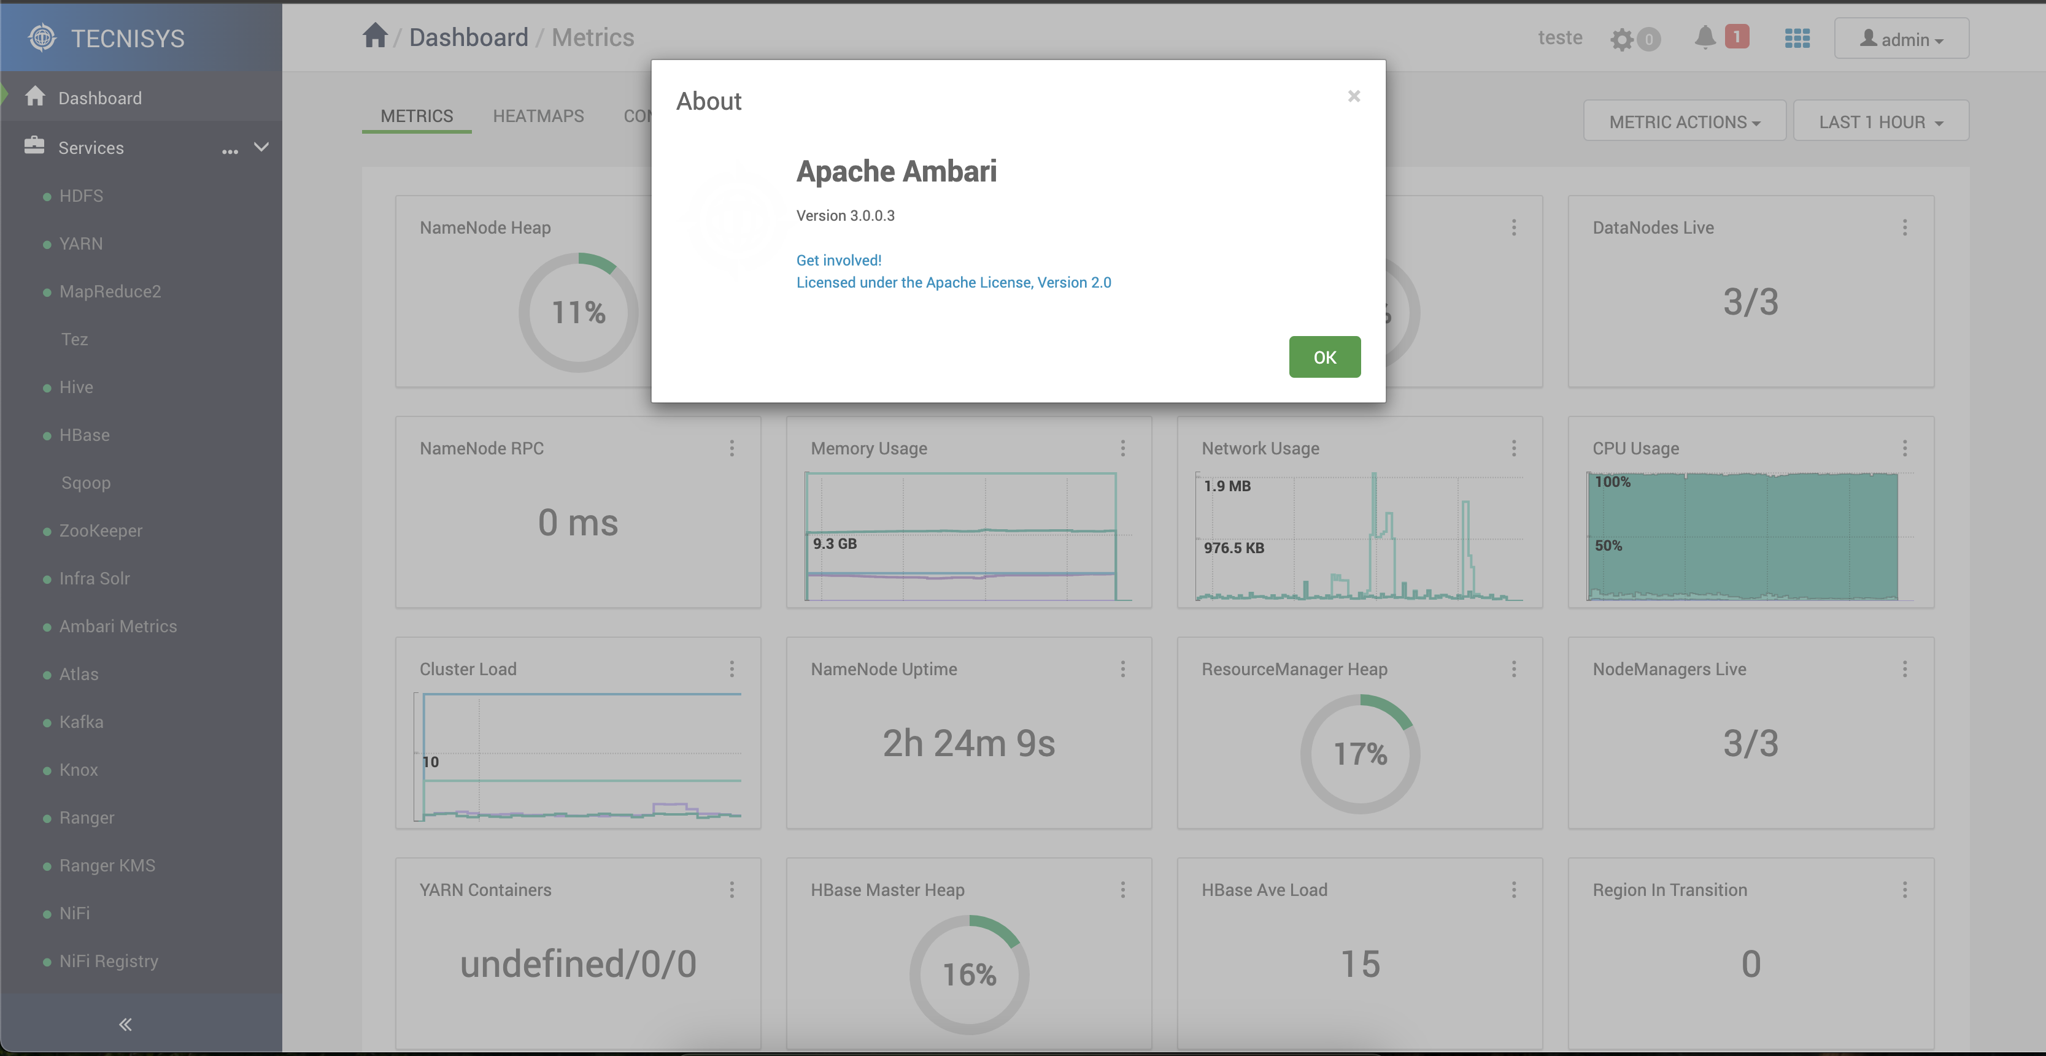Open the ZooKeeper service
This screenshot has height=1056, width=2046.
pyautogui.click(x=101, y=530)
